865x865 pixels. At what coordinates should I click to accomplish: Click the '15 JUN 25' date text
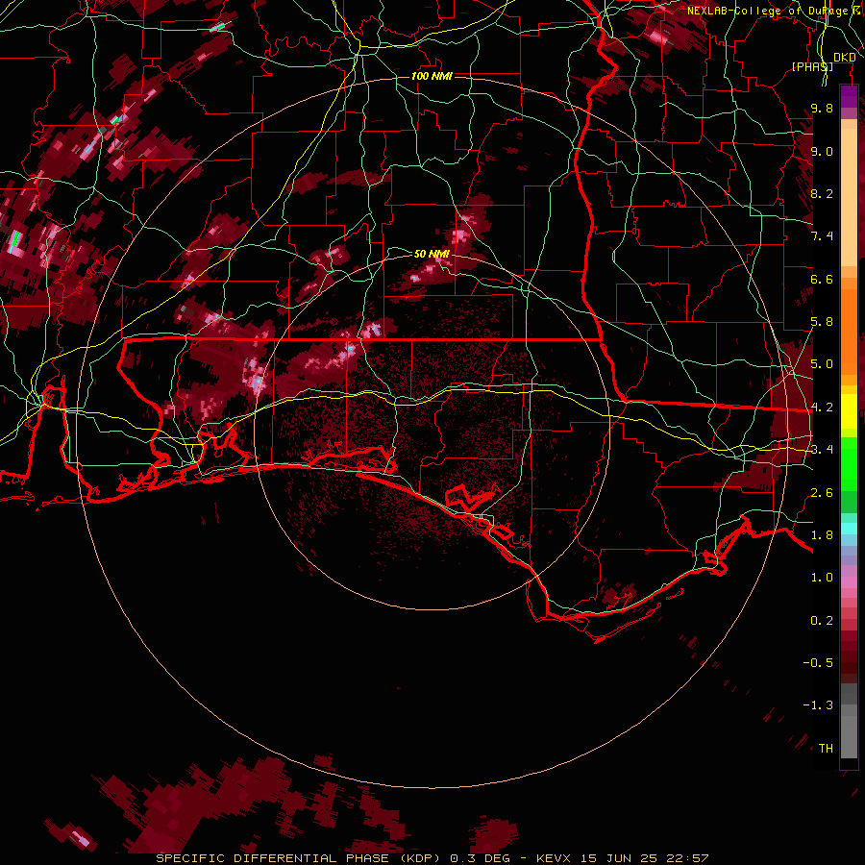point(619,858)
